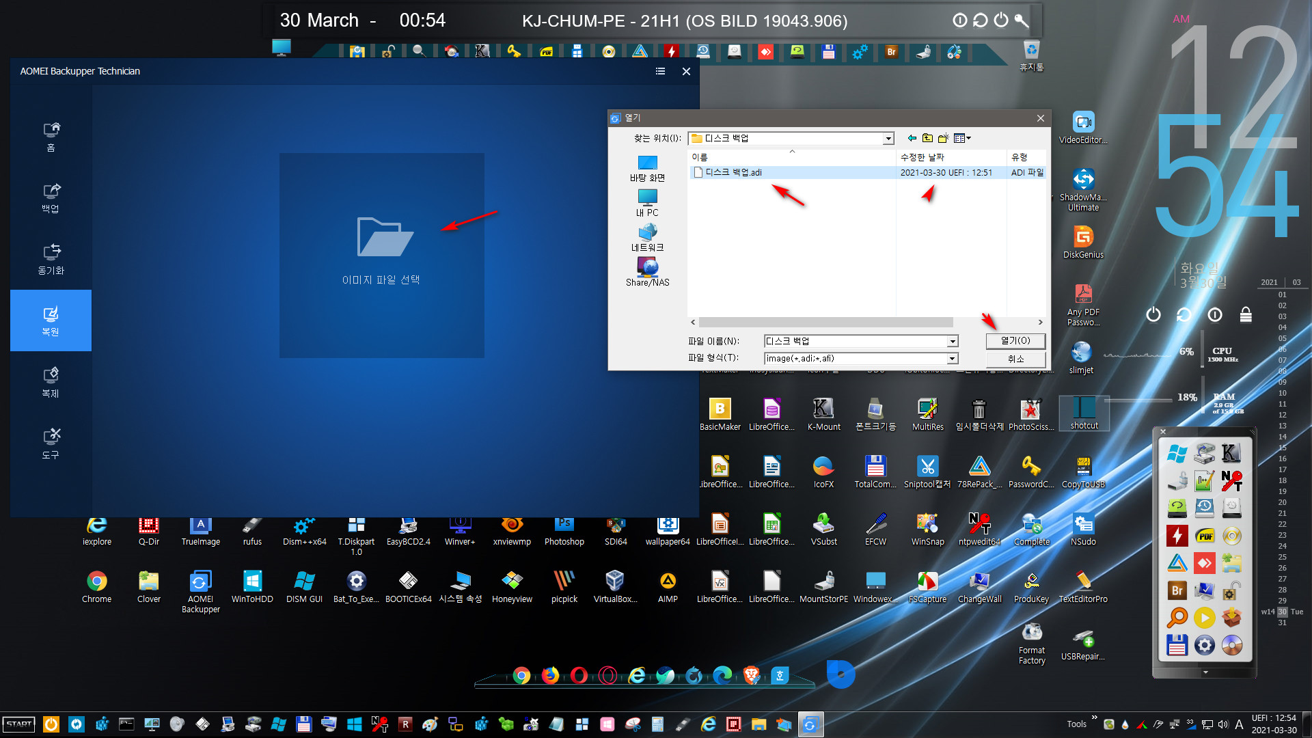
Task: Click power icon in top bar
Action: click(1000, 20)
